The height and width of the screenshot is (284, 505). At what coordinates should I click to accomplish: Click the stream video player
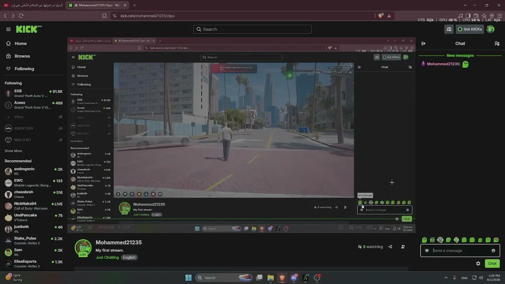[x=241, y=135]
